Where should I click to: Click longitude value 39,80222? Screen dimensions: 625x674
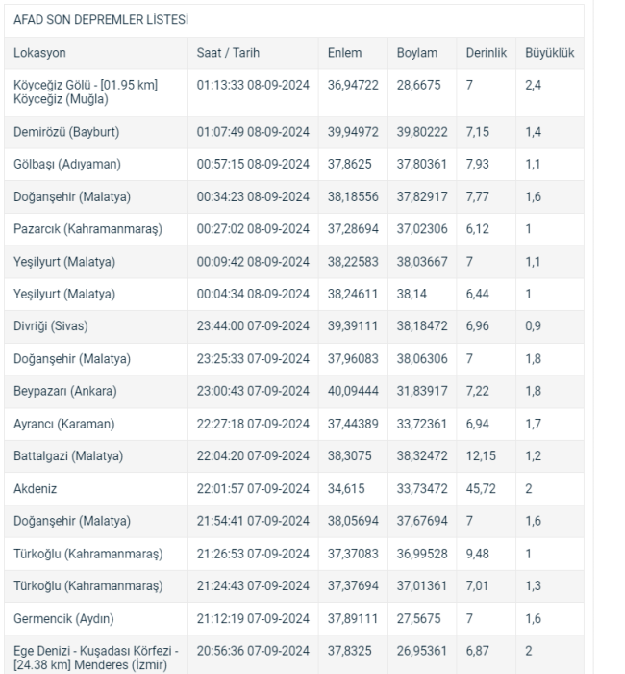point(422,132)
